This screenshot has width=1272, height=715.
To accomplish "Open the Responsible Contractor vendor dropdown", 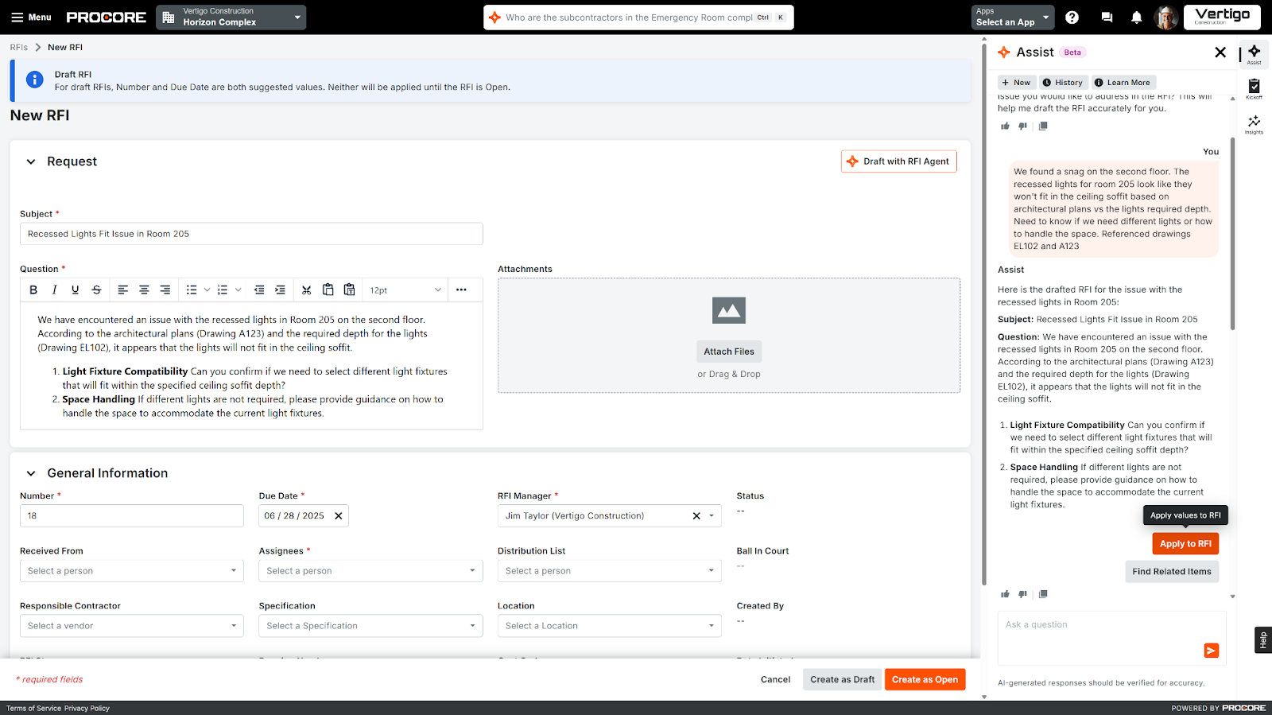I will (x=132, y=626).
